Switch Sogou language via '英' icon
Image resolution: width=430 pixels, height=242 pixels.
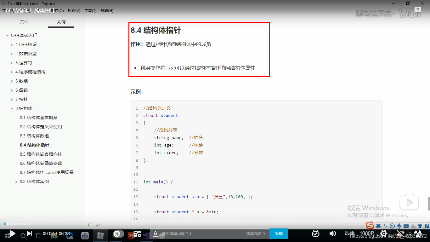point(378,226)
